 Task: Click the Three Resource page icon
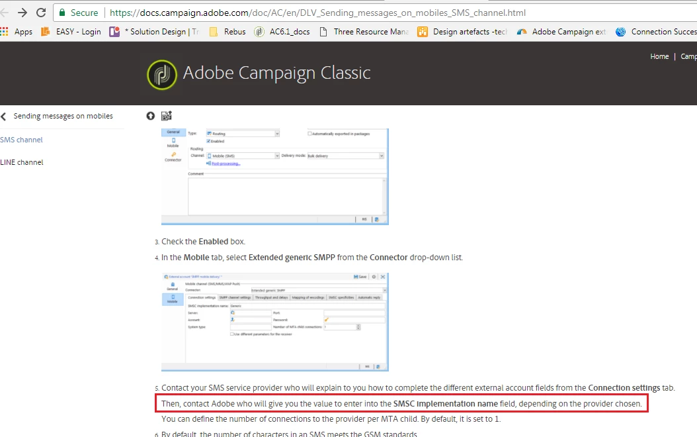pyautogui.click(x=323, y=32)
